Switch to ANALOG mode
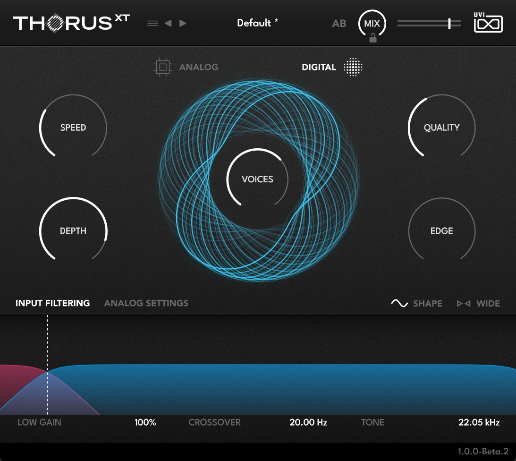The image size is (516, 461). click(198, 67)
